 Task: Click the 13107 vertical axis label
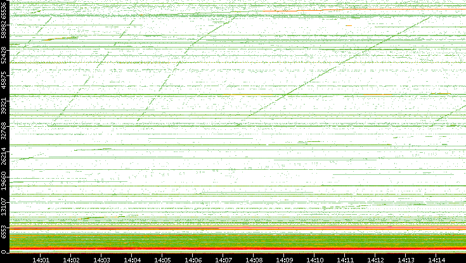tap(4, 206)
